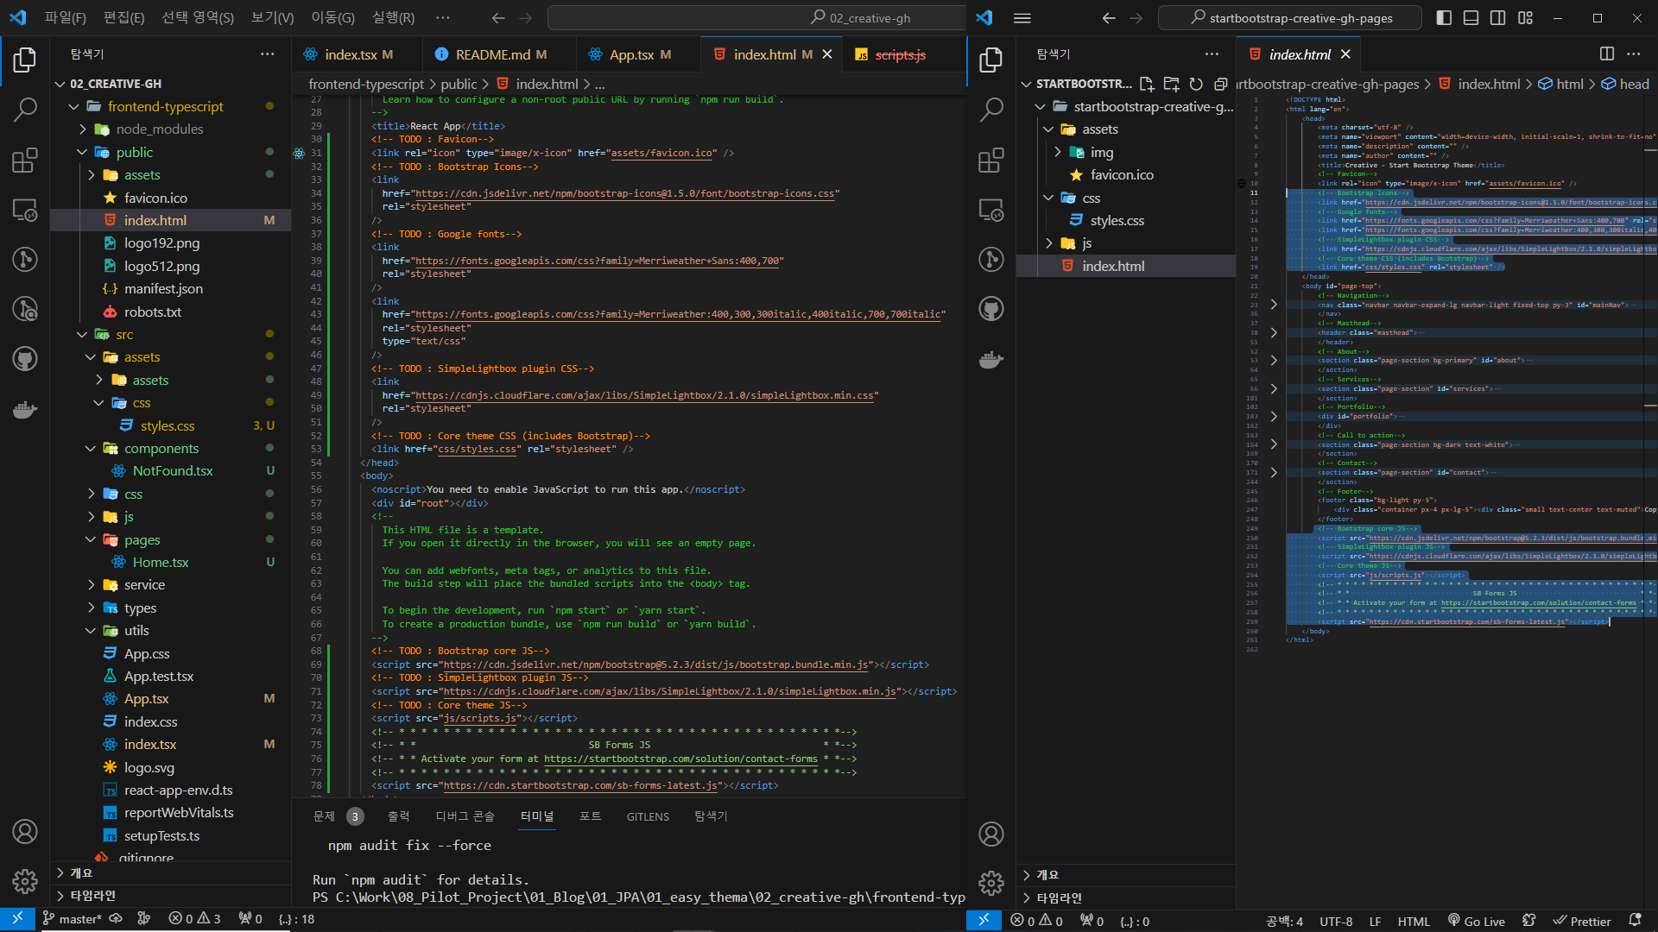Screen dimensions: 1658x932
Task: Open Extensions view in left window
Action: click(25, 161)
